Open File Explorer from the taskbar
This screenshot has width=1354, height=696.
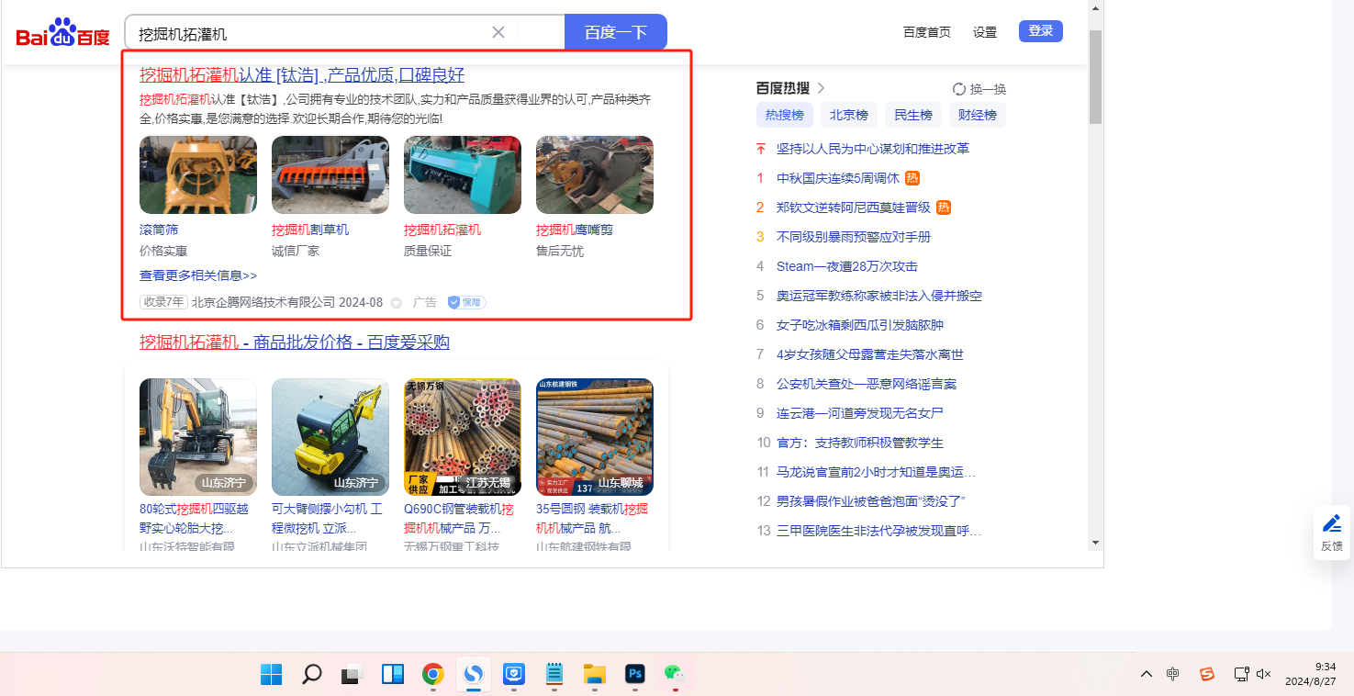pos(594,674)
